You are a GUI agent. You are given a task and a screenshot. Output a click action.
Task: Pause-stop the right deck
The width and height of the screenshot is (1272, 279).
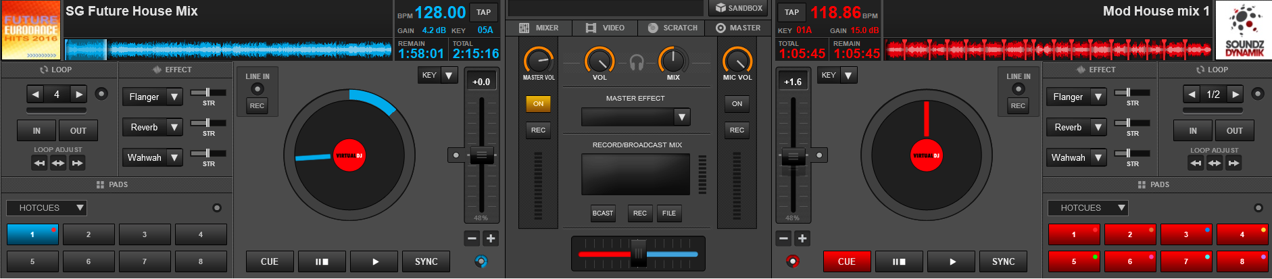coord(899,261)
